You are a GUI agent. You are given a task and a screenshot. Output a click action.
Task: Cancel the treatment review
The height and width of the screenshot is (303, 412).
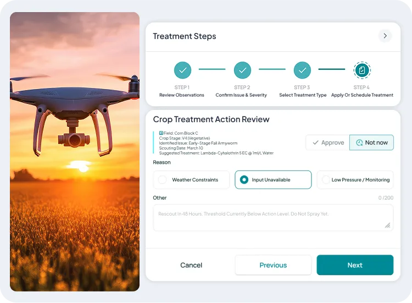pos(191,265)
